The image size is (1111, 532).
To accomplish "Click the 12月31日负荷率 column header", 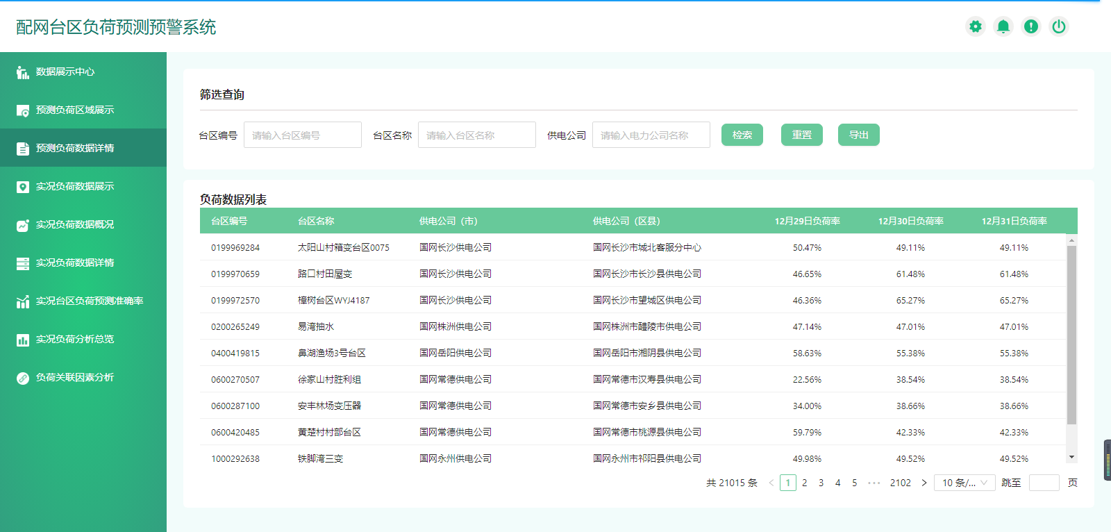I will pyautogui.click(x=1014, y=221).
